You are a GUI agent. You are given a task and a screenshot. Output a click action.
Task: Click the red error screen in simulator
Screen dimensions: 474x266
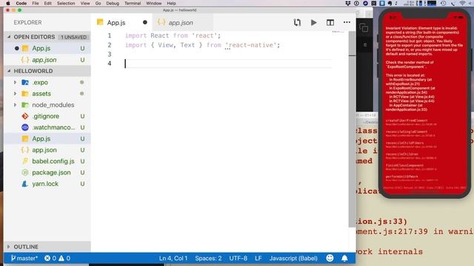[x=424, y=104]
